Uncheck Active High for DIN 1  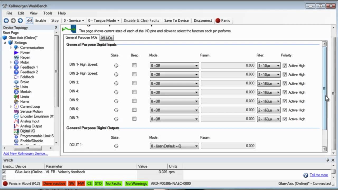point(285,65)
